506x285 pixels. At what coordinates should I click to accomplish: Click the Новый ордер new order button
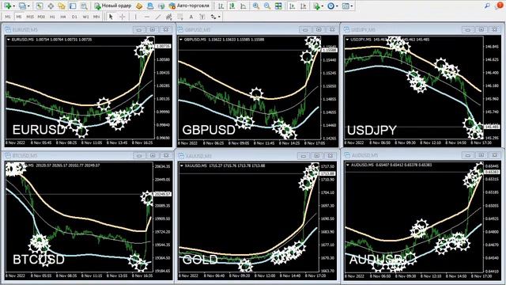113,6
